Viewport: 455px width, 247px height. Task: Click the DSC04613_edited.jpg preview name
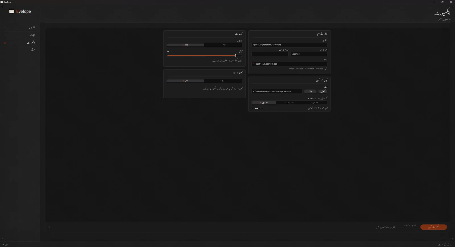click(x=266, y=64)
